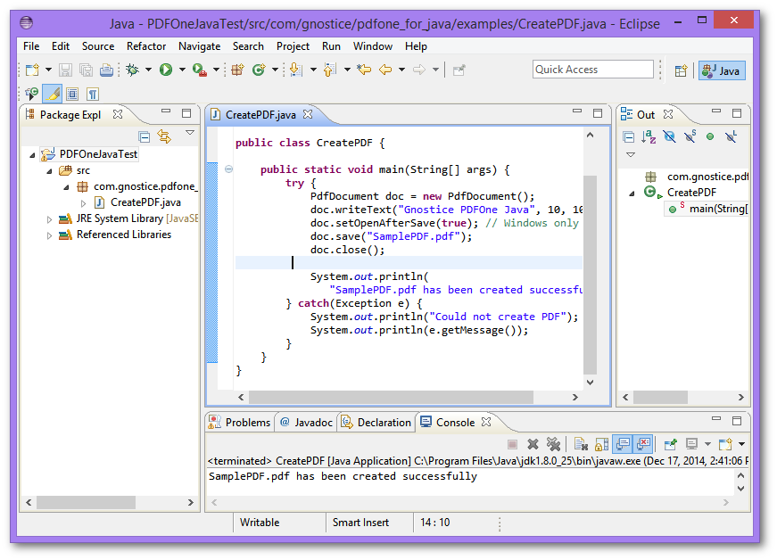Expand the JRE System Library node
The image size is (777, 560).
click(x=49, y=218)
